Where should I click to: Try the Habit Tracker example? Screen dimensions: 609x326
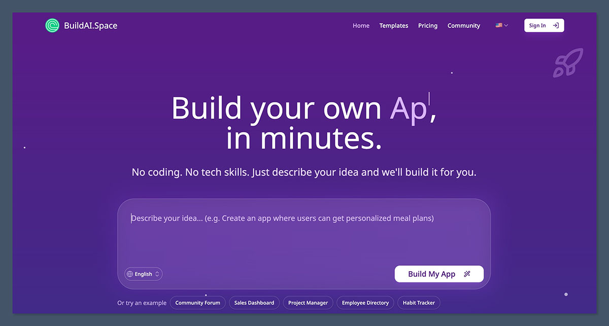coord(419,303)
